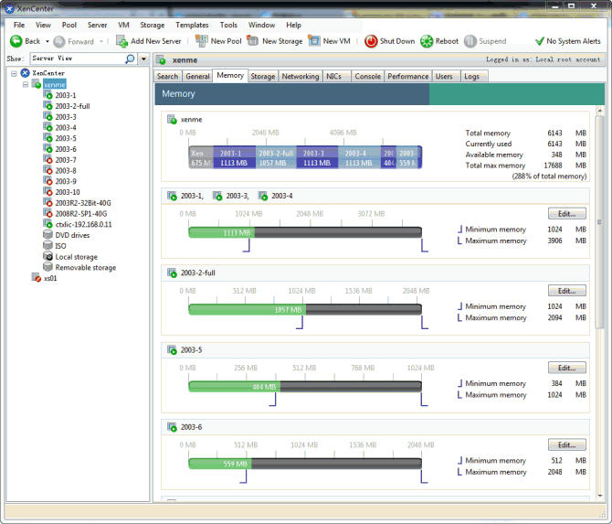Switch to the Performance tab
The height and width of the screenshot is (524, 612).
pos(408,77)
